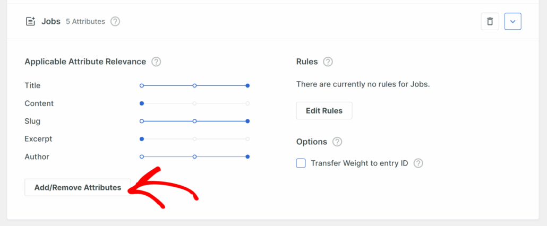Set Author relevance slider to middle point
547x226 pixels.
(x=195, y=157)
